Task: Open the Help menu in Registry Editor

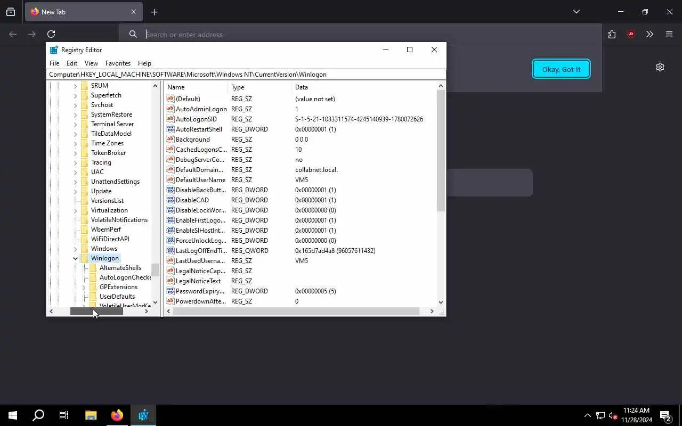Action: [144, 63]
